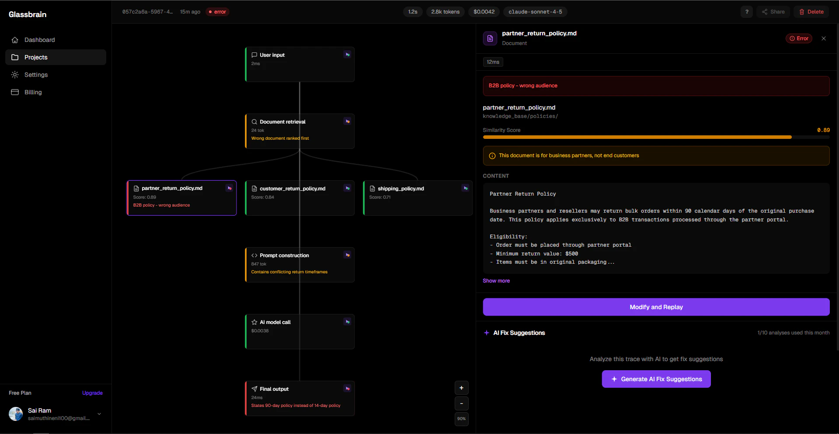The image size is (839, 434).
Task: Click the document icon beside partner_return_policy.md header
Action: tap(490, 38)
